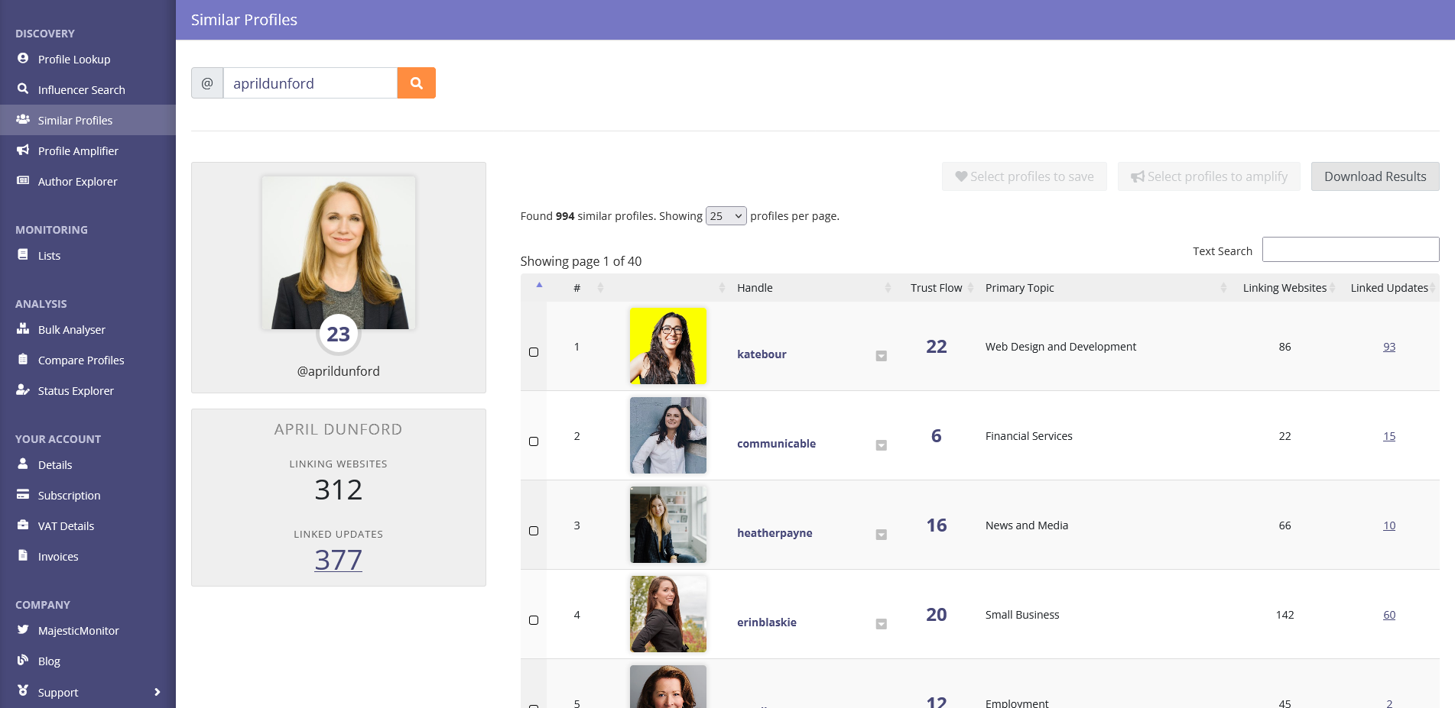This screenshot has height=708, width=1455.
Task: Open communicable's 15 linked updates link
Action: [x=1389, y=436]
